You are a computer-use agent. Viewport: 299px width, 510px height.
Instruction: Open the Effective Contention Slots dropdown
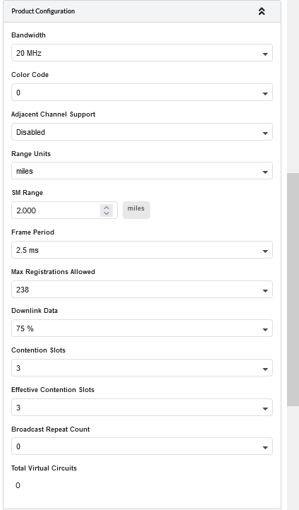(x=142, y=407)
